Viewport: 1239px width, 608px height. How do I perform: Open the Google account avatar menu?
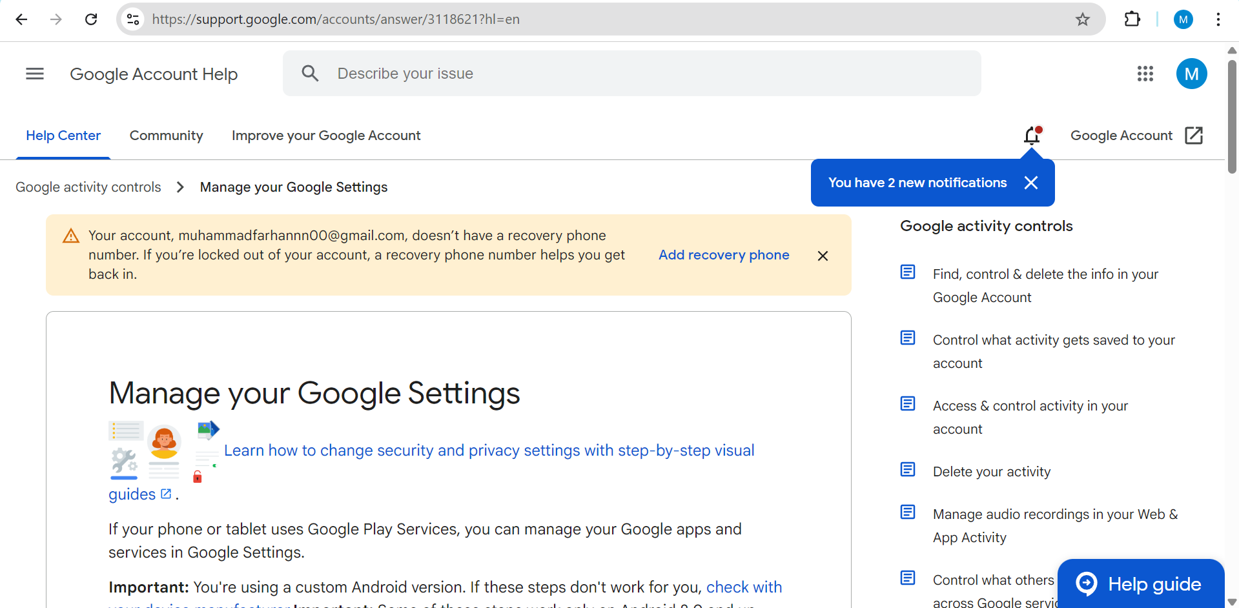coord(1191,74)
